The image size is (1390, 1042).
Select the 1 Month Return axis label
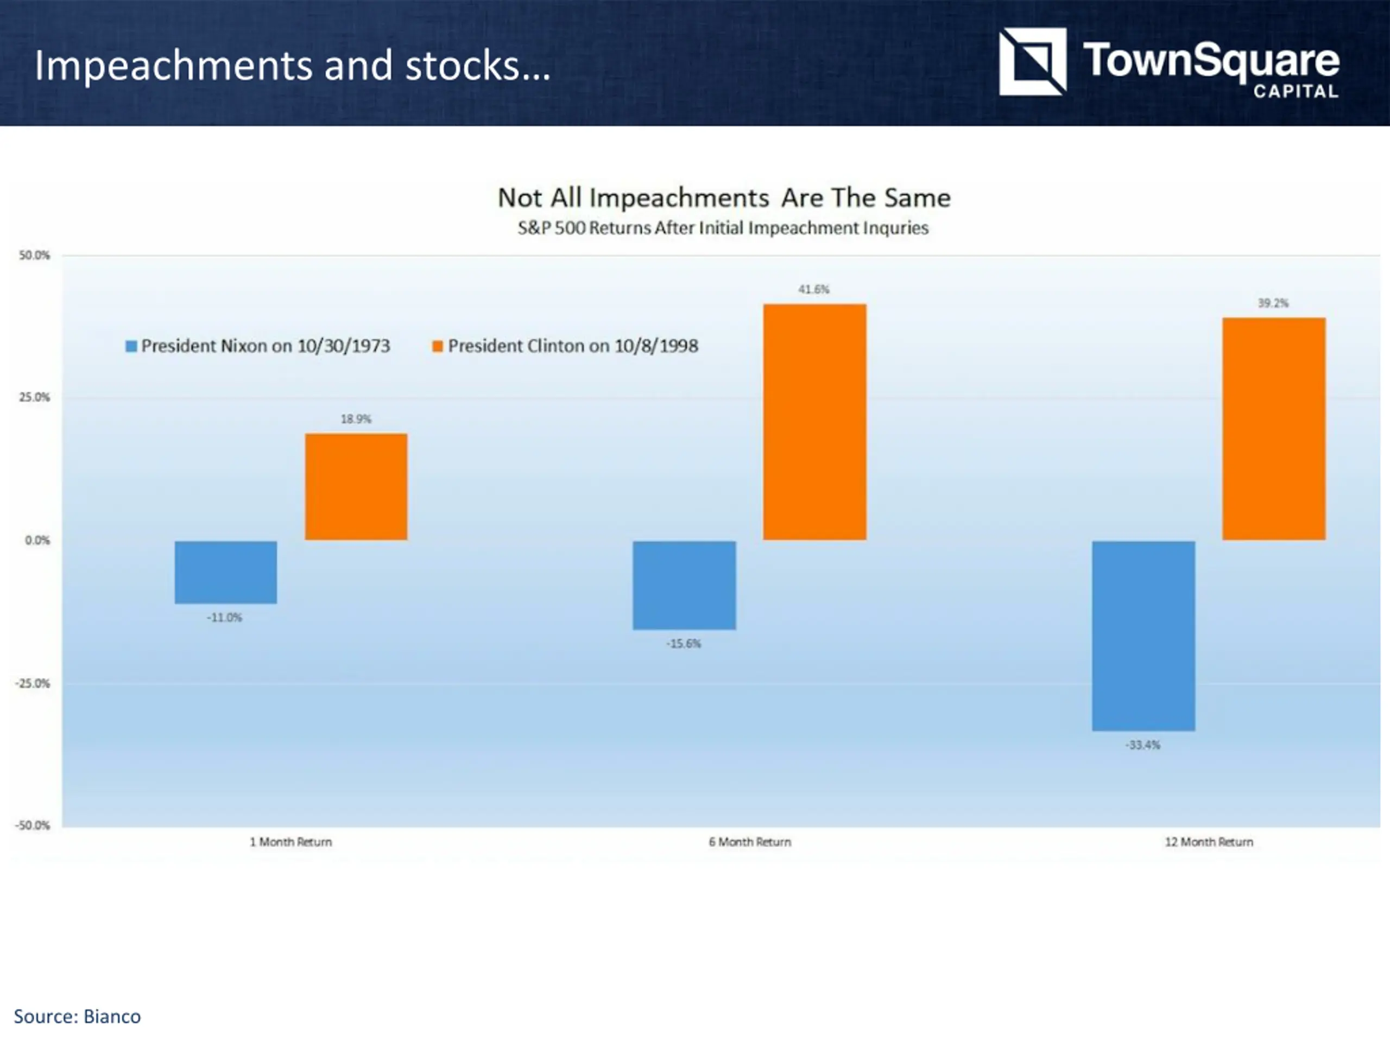[x=291, y=842]
